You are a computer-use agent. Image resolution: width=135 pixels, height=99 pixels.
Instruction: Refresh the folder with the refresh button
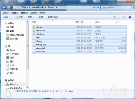click(98, 8)
